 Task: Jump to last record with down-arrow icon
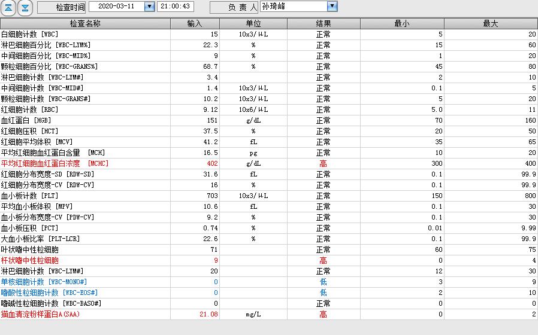click(x=25, y=8)
